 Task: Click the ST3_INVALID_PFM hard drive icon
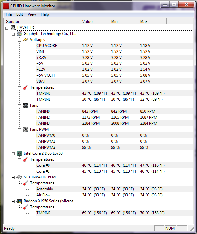tap(19, 177)
